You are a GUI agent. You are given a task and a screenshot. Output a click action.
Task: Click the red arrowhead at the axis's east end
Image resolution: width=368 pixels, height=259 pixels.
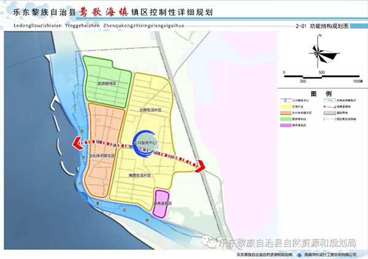199,166
